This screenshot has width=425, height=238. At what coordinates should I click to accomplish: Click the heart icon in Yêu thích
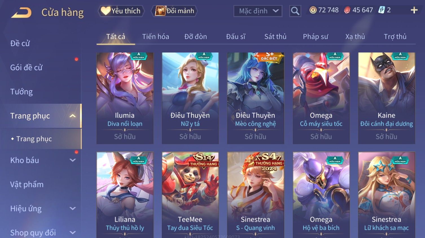106,11
